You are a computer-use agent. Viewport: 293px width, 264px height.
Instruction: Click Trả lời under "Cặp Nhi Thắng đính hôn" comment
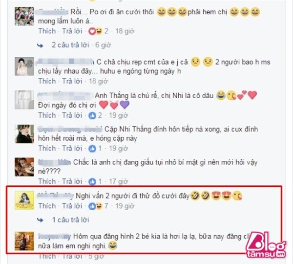click(x=72, y=148)
